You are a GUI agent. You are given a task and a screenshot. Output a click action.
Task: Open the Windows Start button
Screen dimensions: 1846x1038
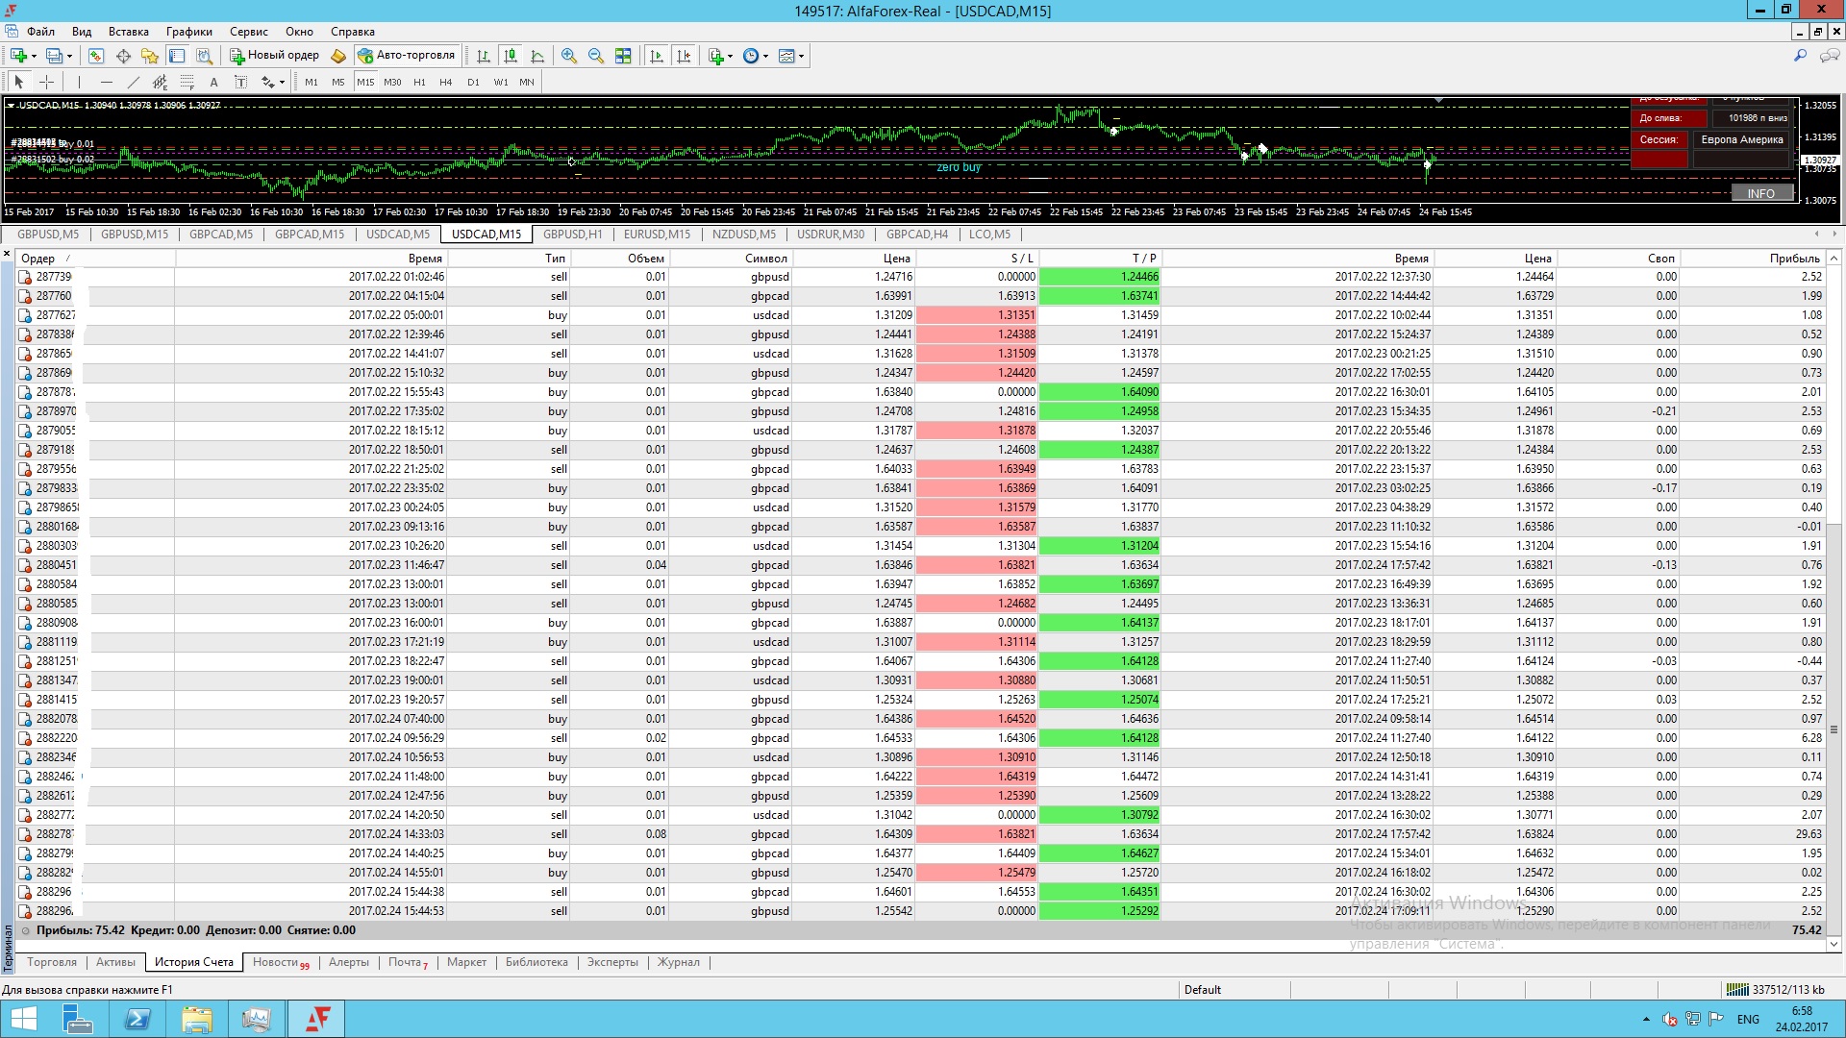click(x=24, y=1019)
